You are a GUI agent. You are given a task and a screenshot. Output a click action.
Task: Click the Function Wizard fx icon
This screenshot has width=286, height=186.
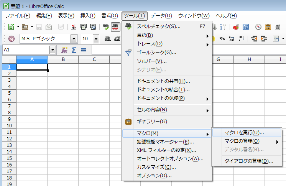pyautogui.click(x=64, y=50)
